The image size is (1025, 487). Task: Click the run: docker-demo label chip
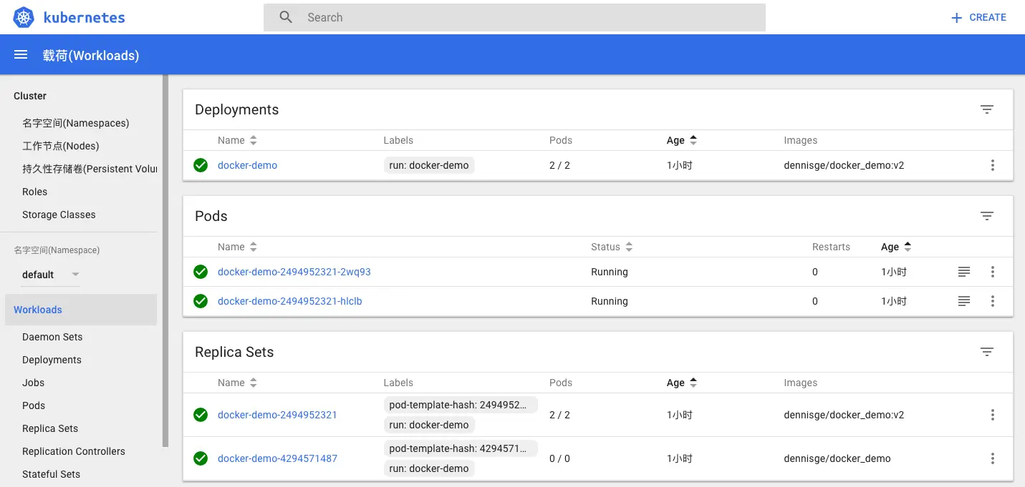pos(429,164)
